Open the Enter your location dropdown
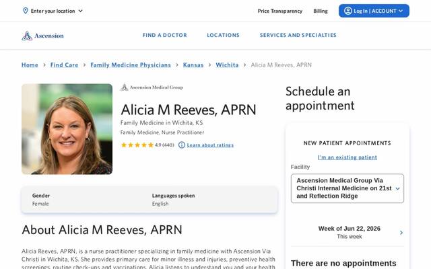The width and height of the screenshot is (431, 269). pos(53,11)
